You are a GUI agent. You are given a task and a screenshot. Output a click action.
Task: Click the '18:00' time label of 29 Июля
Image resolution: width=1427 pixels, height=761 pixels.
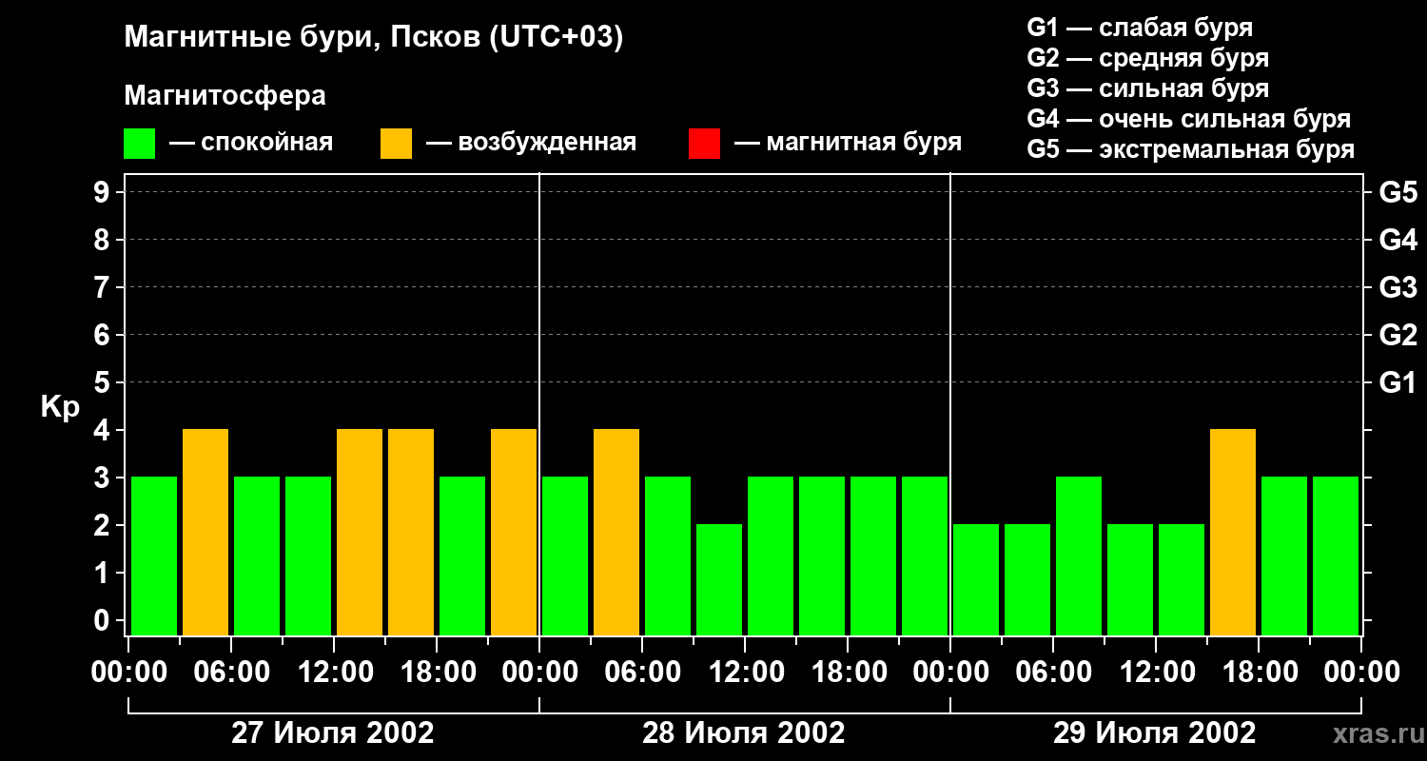pos(1259,673)
